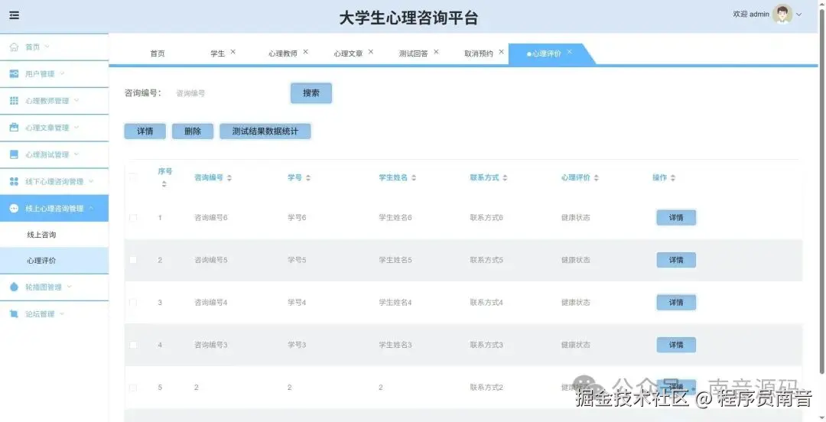Close the 心理评价 tab
This screenshot has height=422, width=826.
point(570,52)
